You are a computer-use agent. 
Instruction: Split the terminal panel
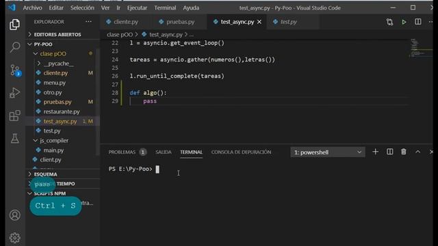tap(389, 152)
